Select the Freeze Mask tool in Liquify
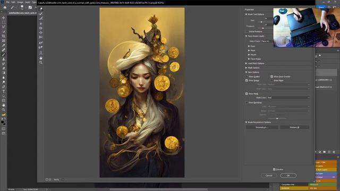 [41, 42]
